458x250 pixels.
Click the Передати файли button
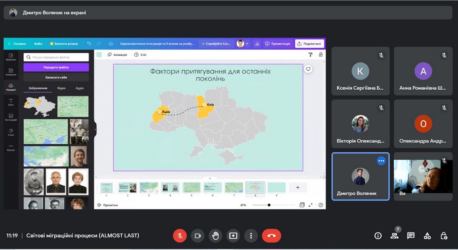click(56, 67)
